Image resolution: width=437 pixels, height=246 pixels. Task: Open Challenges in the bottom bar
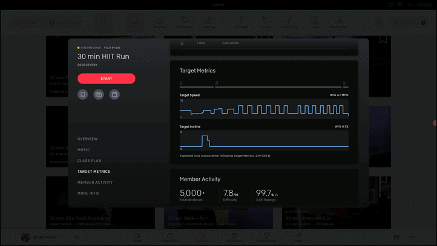(x=267, y=238)
